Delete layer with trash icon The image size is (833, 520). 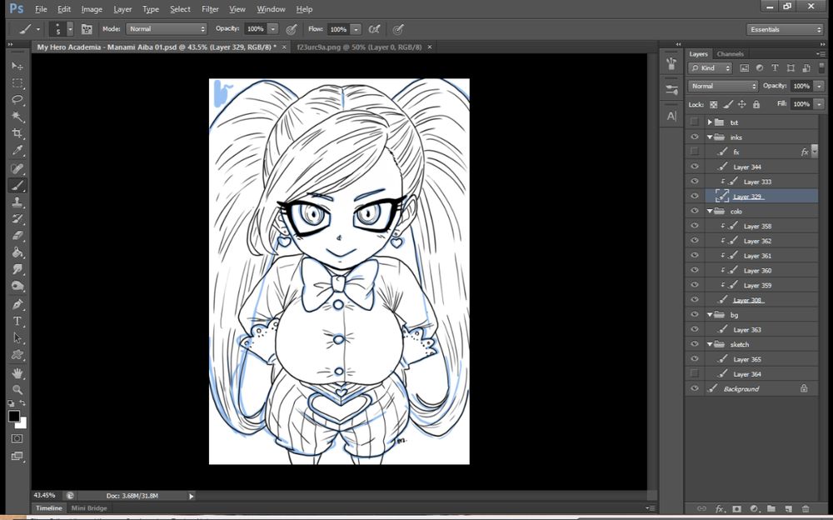(x=806, y=509)
